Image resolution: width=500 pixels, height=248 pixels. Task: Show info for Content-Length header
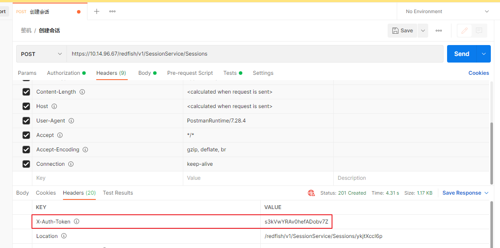click(x=82, y=92)
